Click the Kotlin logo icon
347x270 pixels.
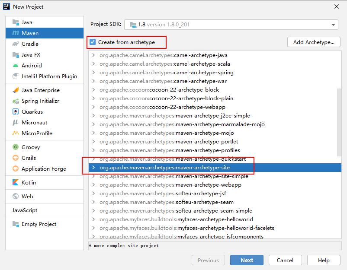16,182
